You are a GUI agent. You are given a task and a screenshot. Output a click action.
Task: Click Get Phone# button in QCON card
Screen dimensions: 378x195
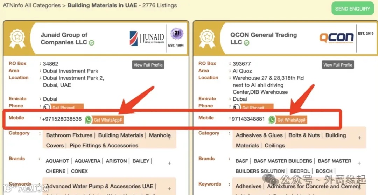(257, 107)
